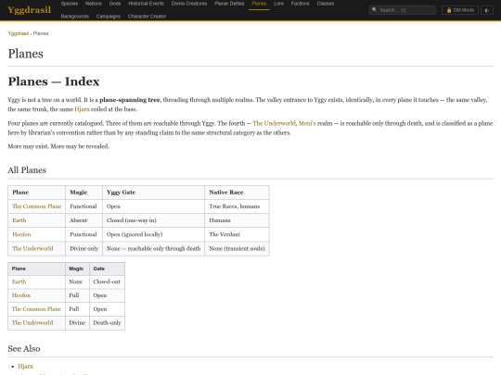Open Heofon in the first table
Screen dimensions: 501x375
click(x=21, y=234)
